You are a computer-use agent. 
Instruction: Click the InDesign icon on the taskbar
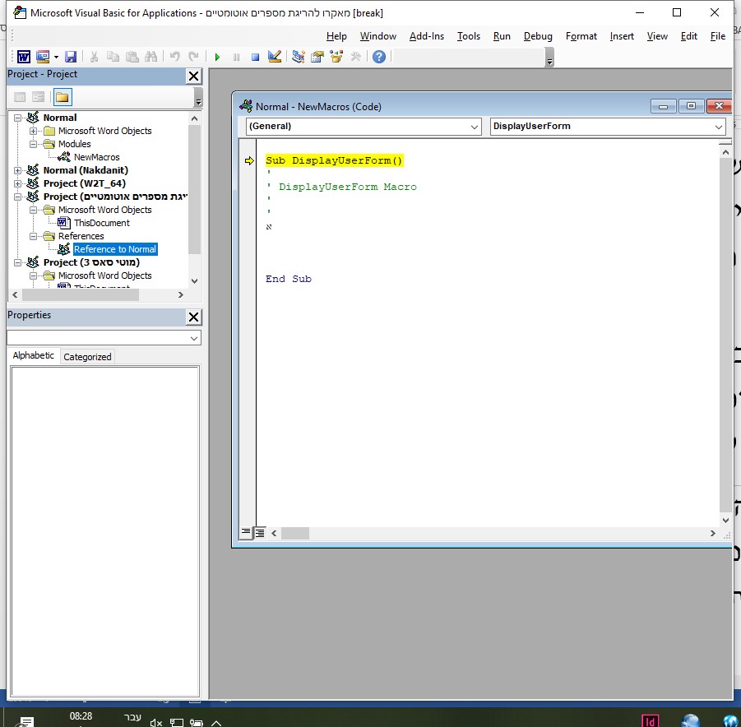(650, 720)
